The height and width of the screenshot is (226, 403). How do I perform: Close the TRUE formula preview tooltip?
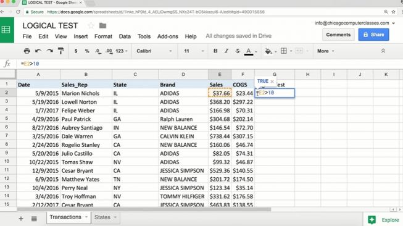[272, 82]
